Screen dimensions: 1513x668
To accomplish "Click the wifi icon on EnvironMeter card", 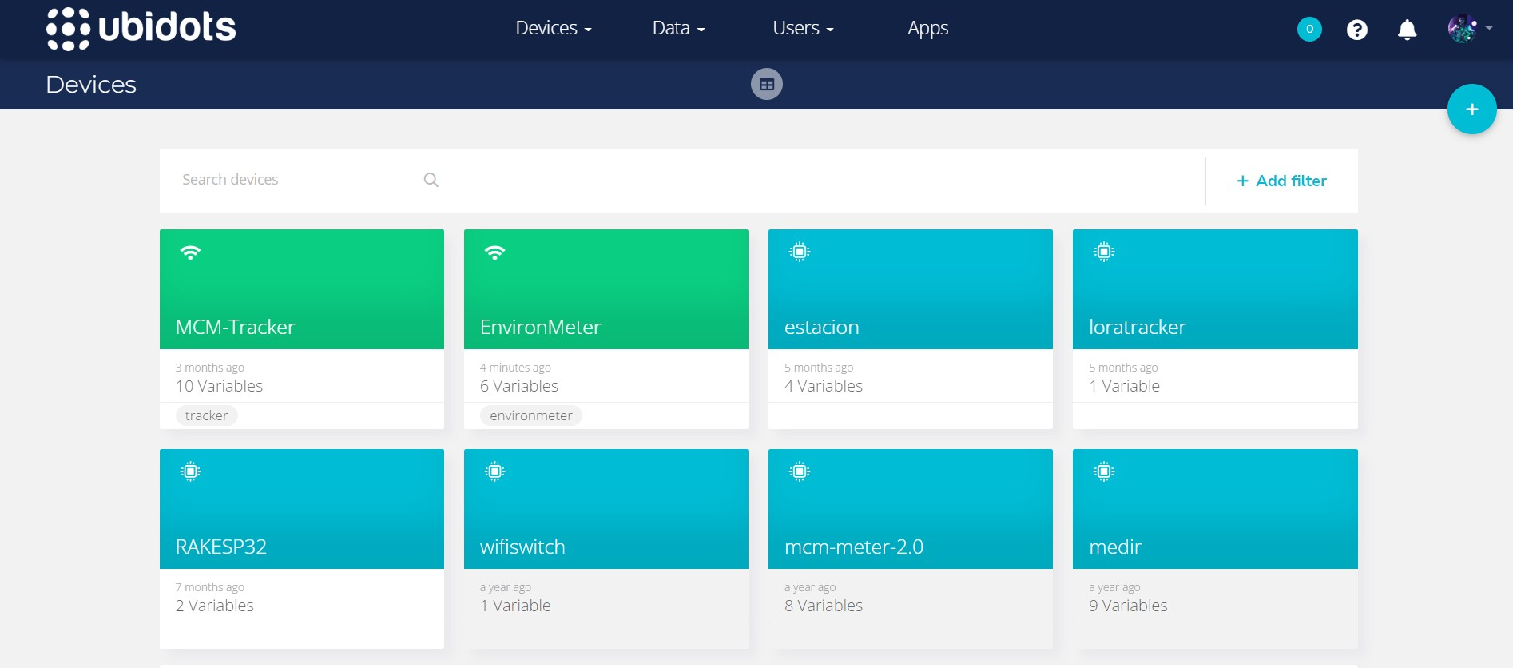I will [494, 252].
